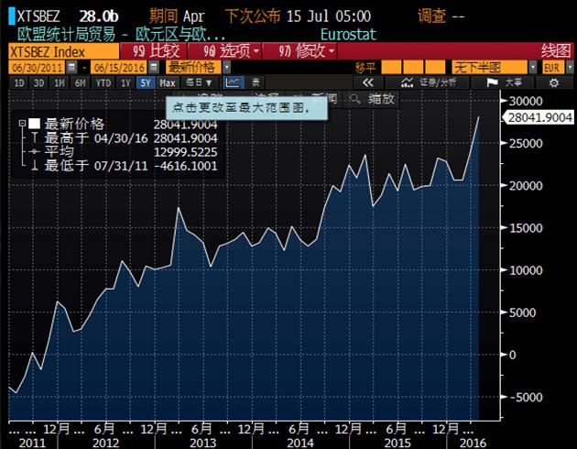Select the Max time range

[x=167, y=82]
